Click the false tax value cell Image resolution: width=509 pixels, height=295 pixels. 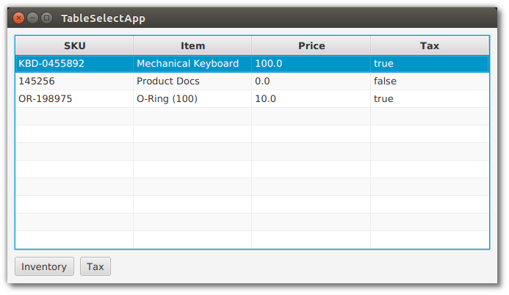click(x=385, y=81)
